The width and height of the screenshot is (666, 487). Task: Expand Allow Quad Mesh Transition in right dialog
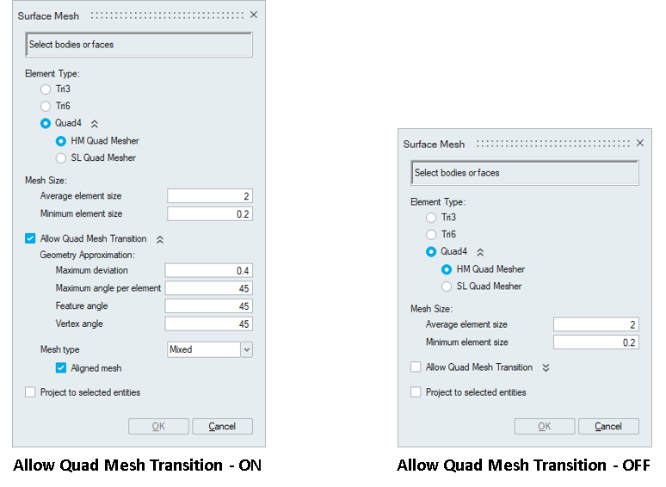[x=546, y=367]
